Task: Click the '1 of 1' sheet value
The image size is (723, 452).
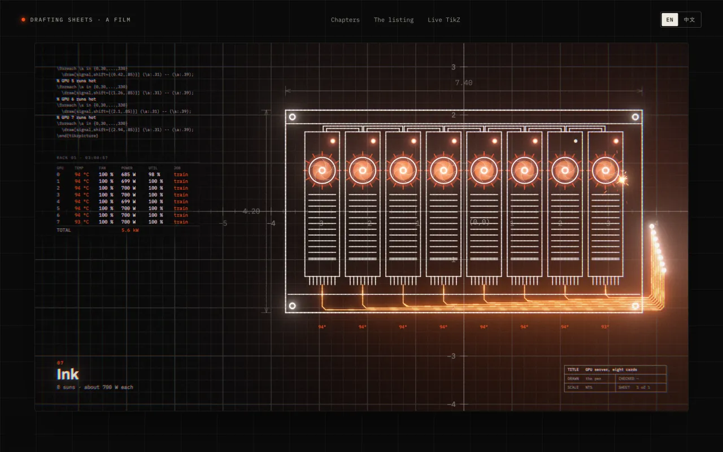Action: click(643, 388)
